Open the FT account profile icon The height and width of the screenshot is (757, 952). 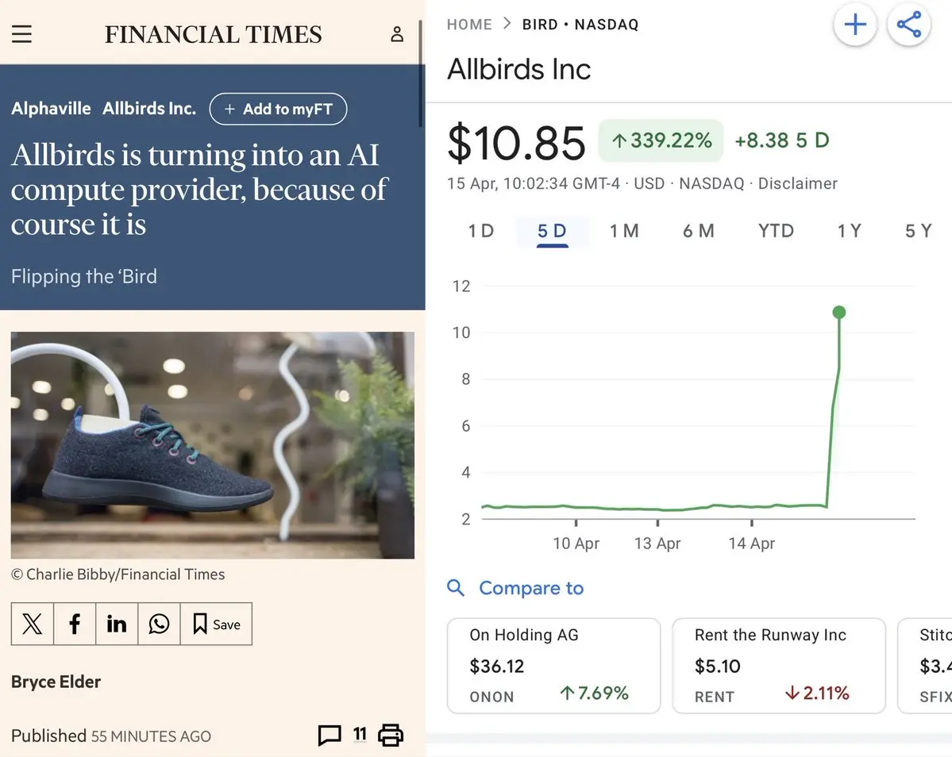tap(397, 35)
